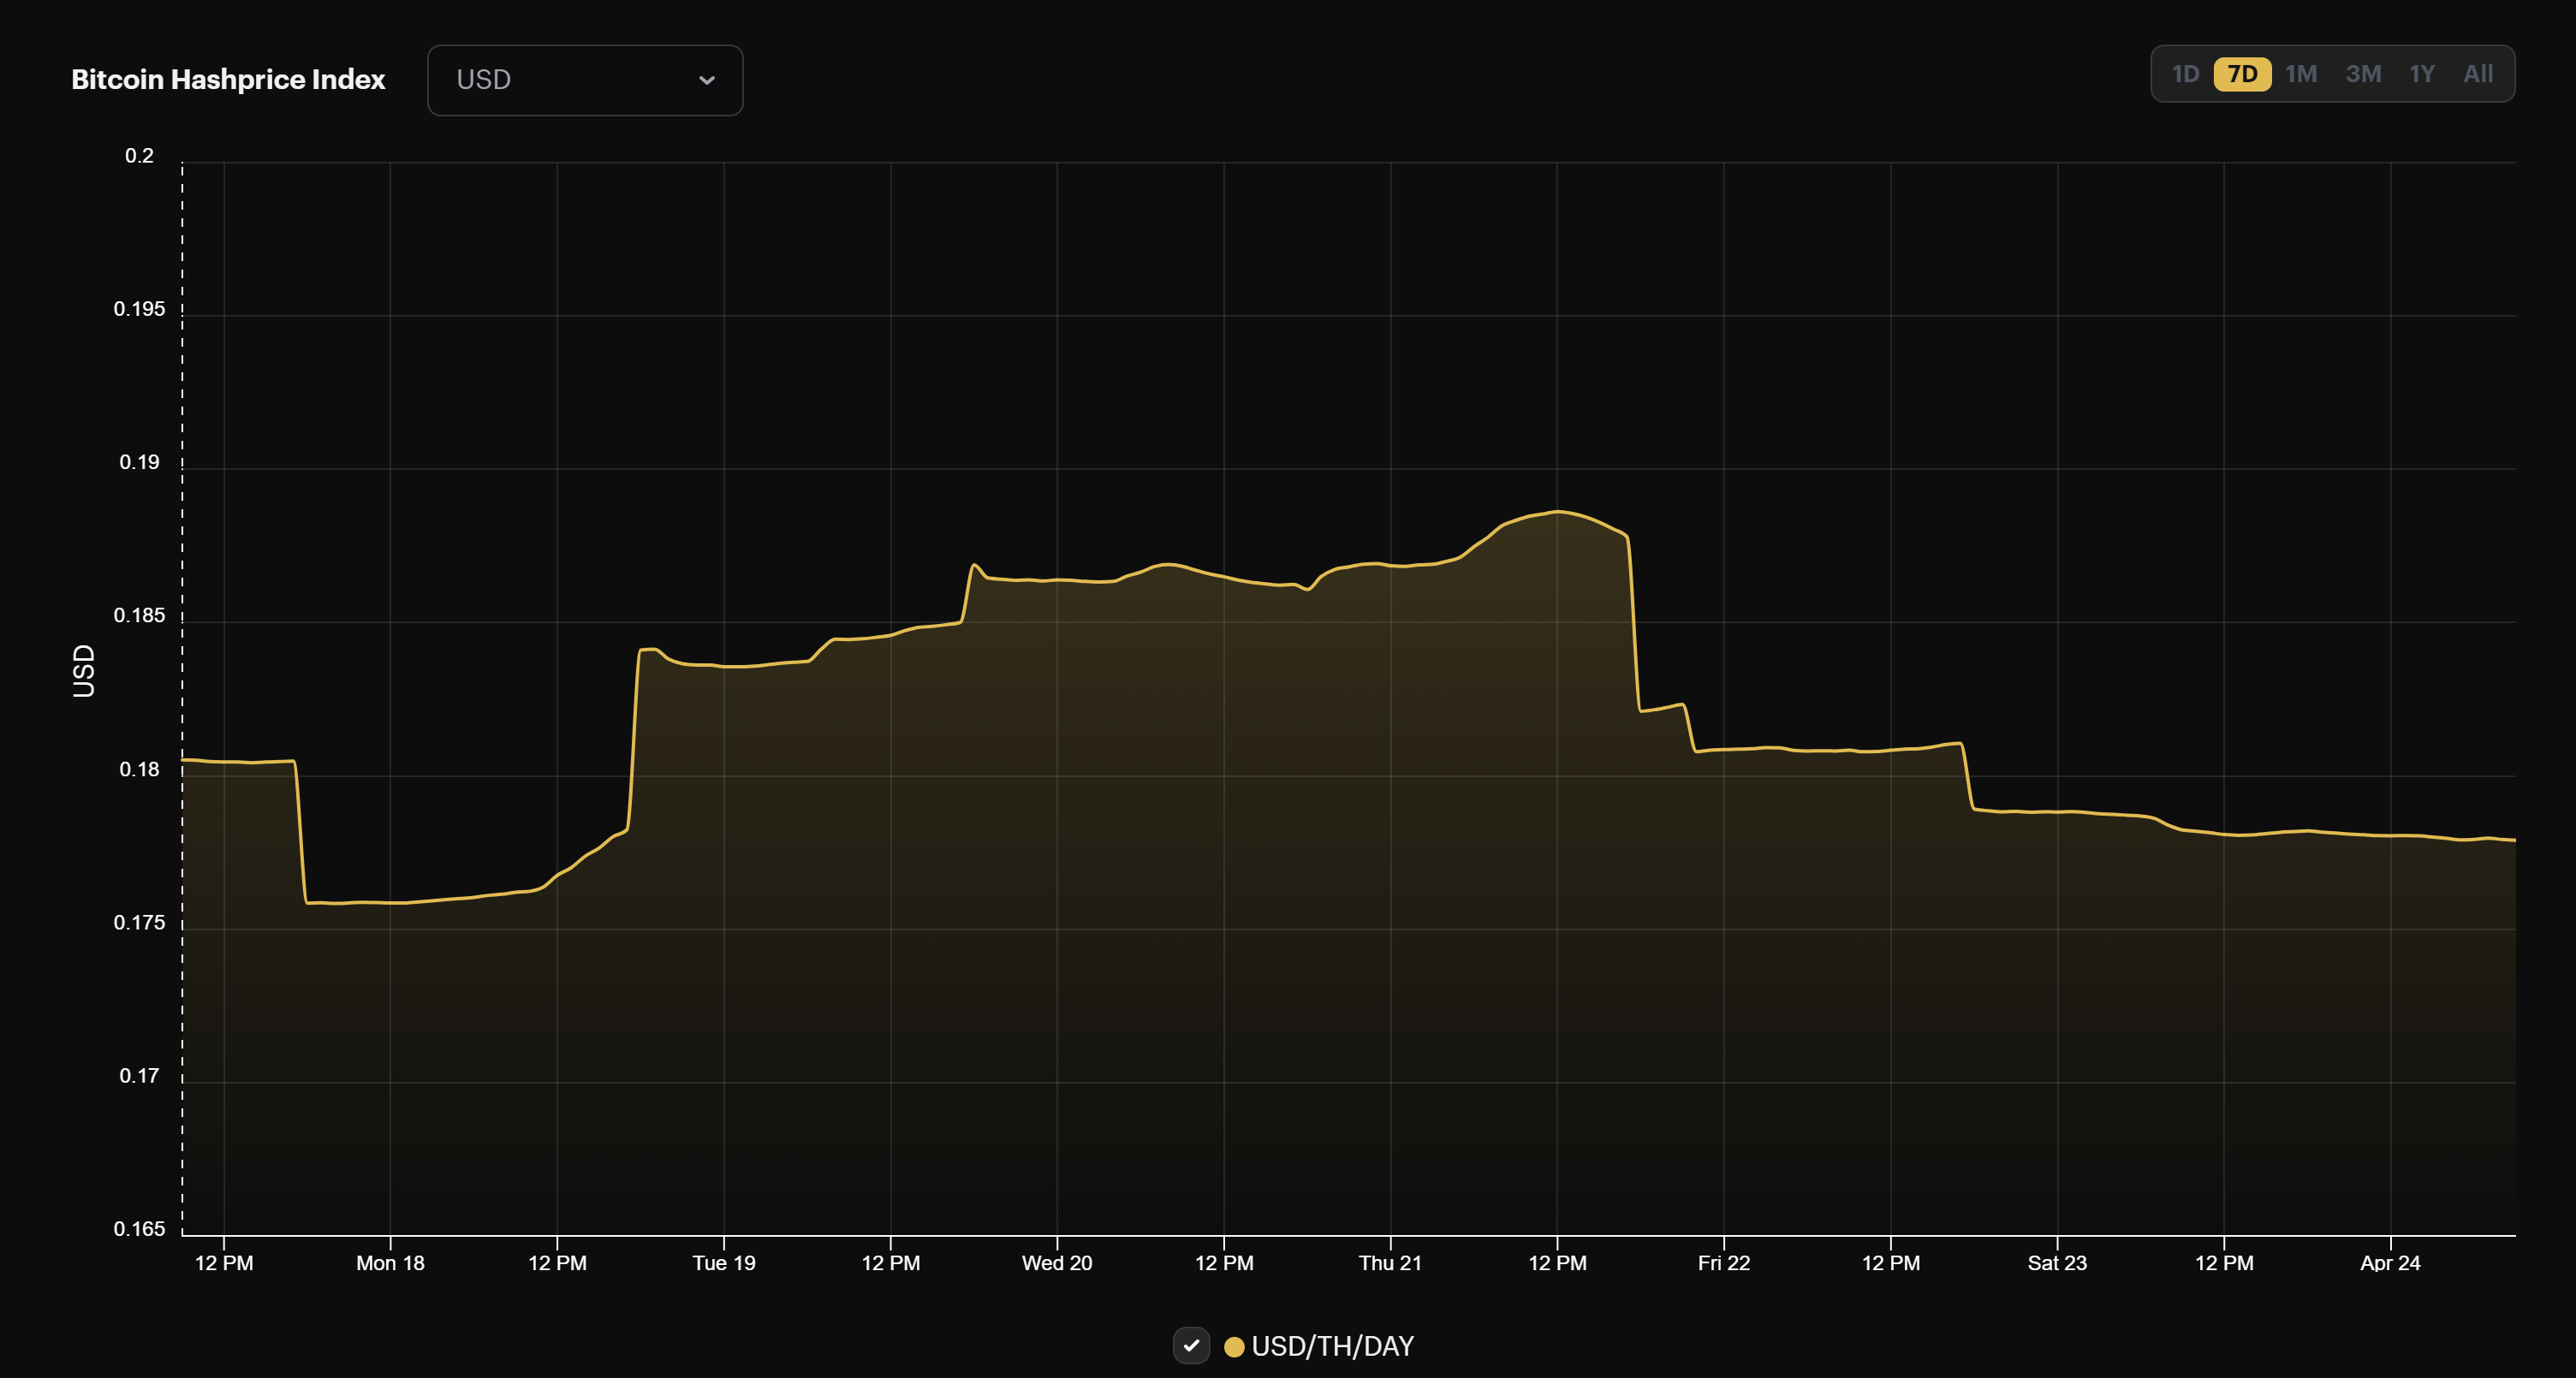Click the 0.175 y-axis value
The width and height of the screenshot is (2576, 1378).
[139, 923]
